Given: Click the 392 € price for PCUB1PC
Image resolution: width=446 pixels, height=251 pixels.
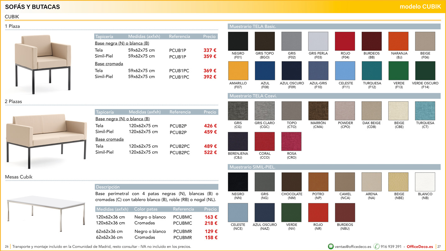Looking at the screenshot, I should pyautogui.click(x=210, y=77).
